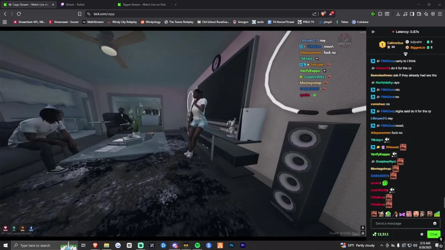Open the green D extension
445x250 pixels.
coord(373,14)
